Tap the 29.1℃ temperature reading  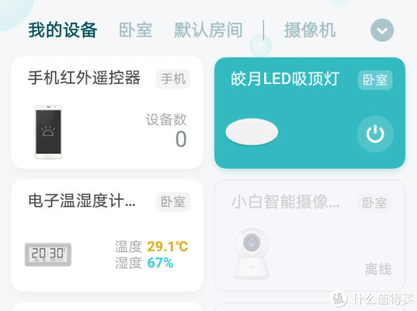(167, 246)
